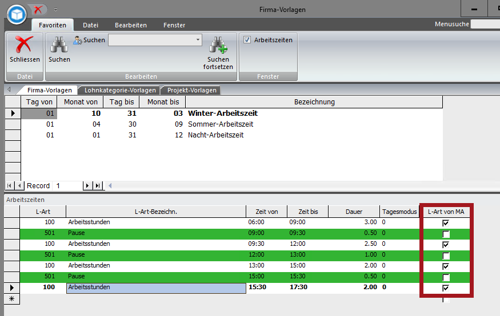Image resolution: width=500 pixels, height=316 pixels.
Task: Click the new row asterisk selector
Action: click(12, 299)
